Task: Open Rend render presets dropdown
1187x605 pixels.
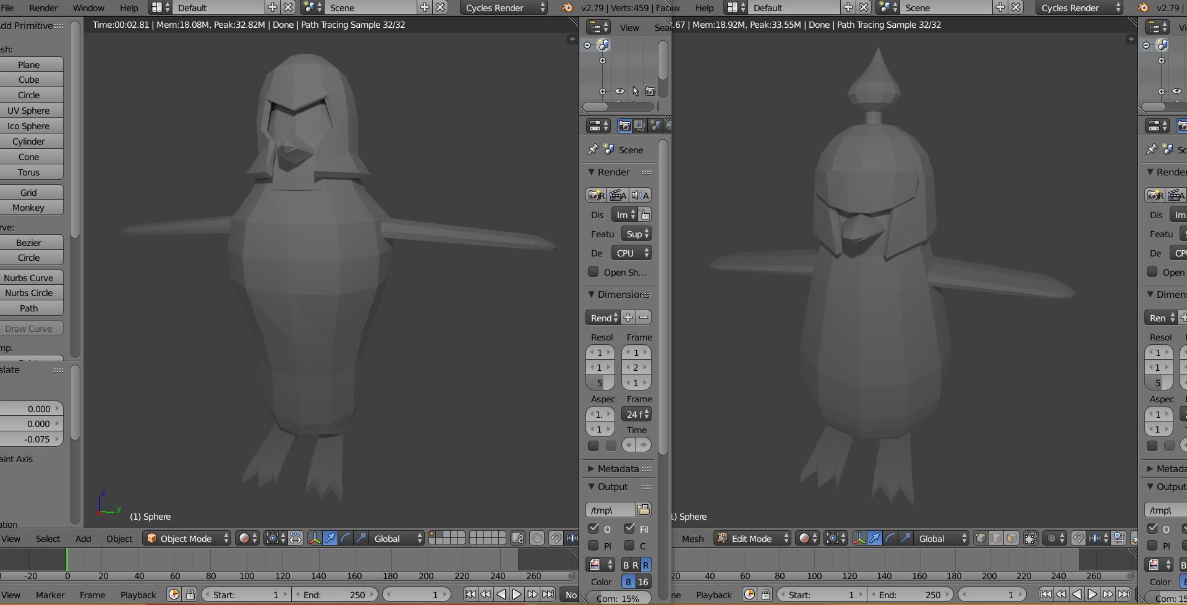Action: [x=603, y=318]
